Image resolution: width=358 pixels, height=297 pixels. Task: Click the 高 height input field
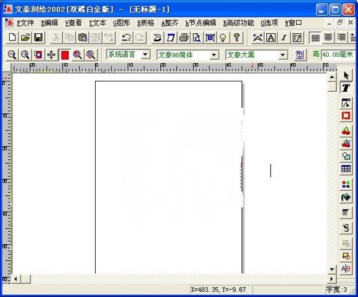pos(338,55)
